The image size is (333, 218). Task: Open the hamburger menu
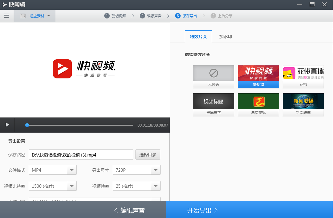7,16
